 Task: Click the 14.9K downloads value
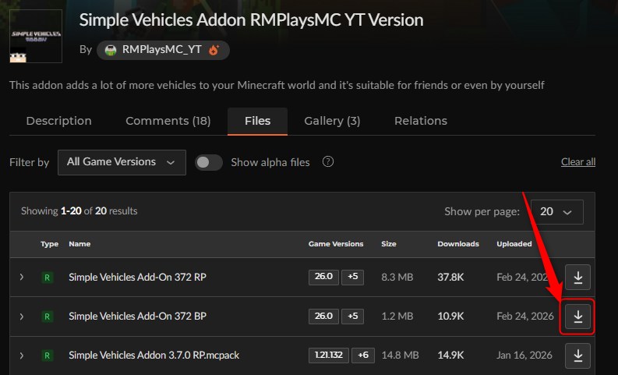click(x=450, y=356)
